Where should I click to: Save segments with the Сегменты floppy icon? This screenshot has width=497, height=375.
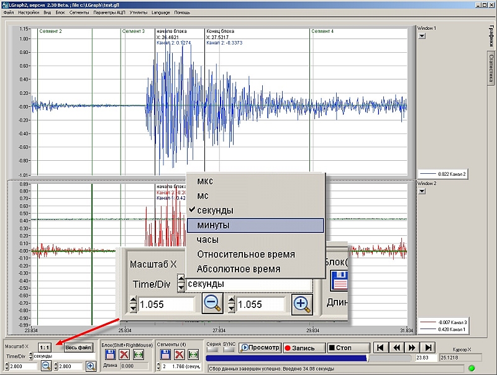point(165,355)
